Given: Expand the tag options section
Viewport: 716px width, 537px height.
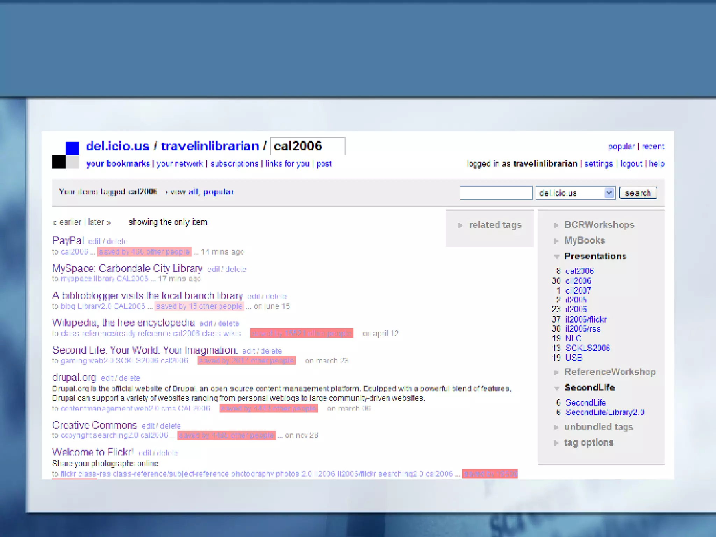Looking at the screenshot, I should point(556,443).
